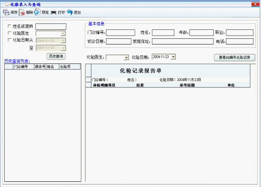Open the 化验日期 date picker above report
Screen dimensions: 261x187
point(173,57)
